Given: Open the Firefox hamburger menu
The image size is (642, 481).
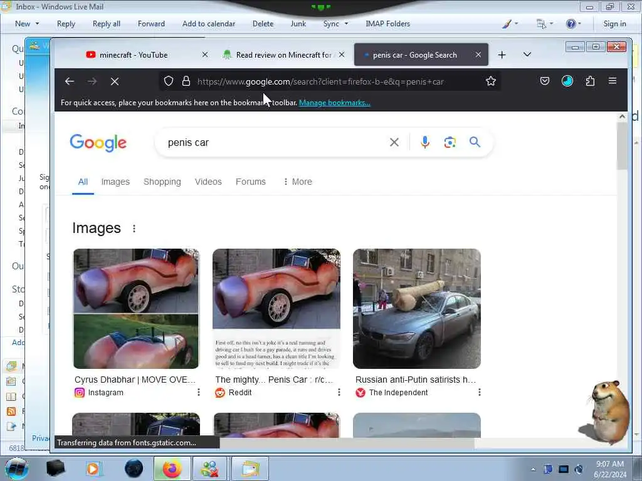Looking at the screenshot, I should tap(613, 81).
